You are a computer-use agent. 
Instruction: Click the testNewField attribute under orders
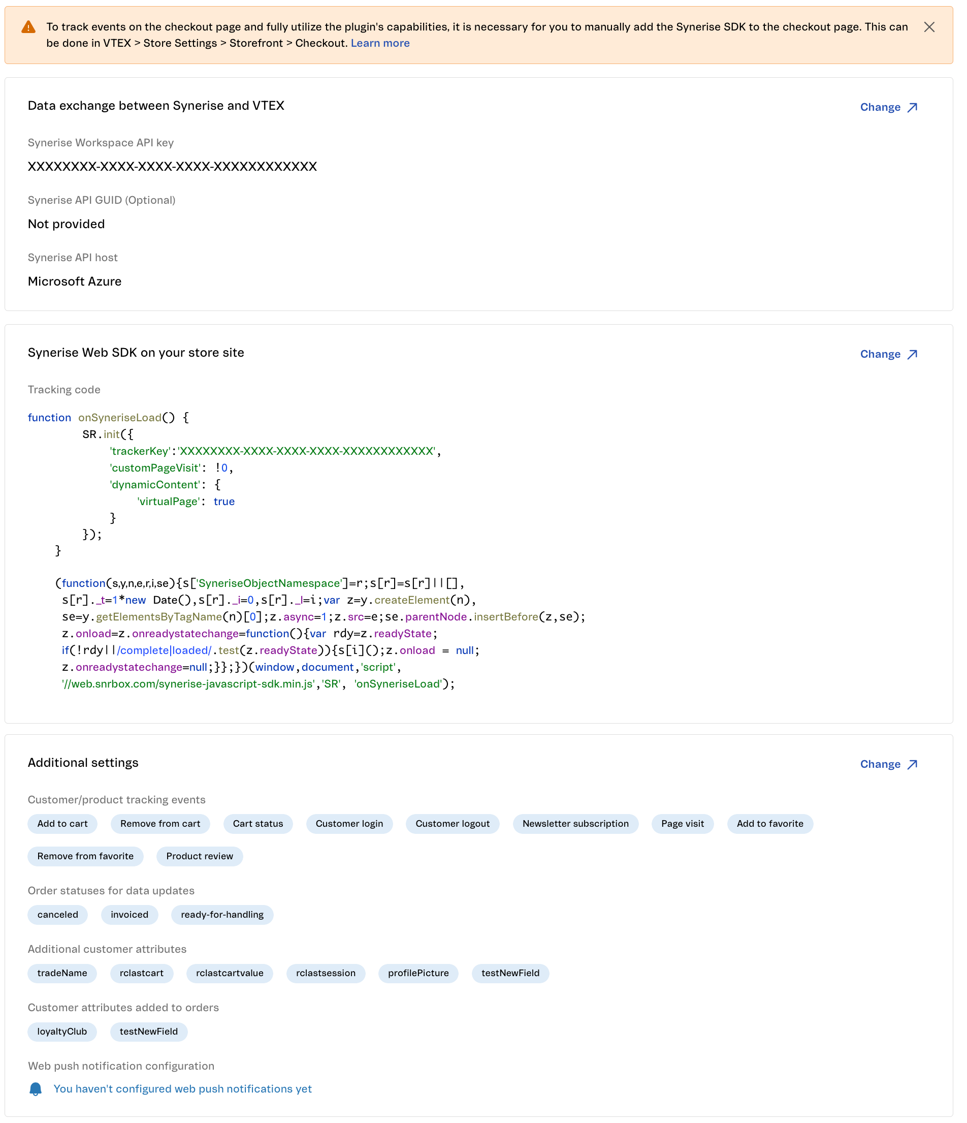pos(148,1032)
